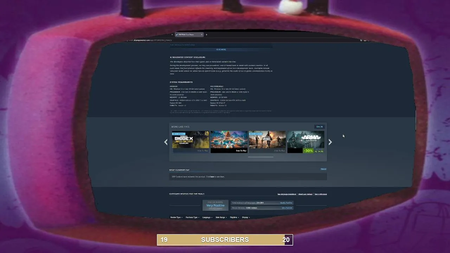The height and width of the screenshot is (253, 450).
Task: Click the -30% discount badge on Arma
Action: click(308, 151)
